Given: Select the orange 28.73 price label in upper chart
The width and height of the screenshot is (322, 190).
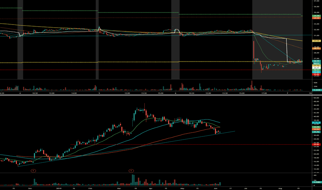Looking at the screenshot, I should point(316,48).
